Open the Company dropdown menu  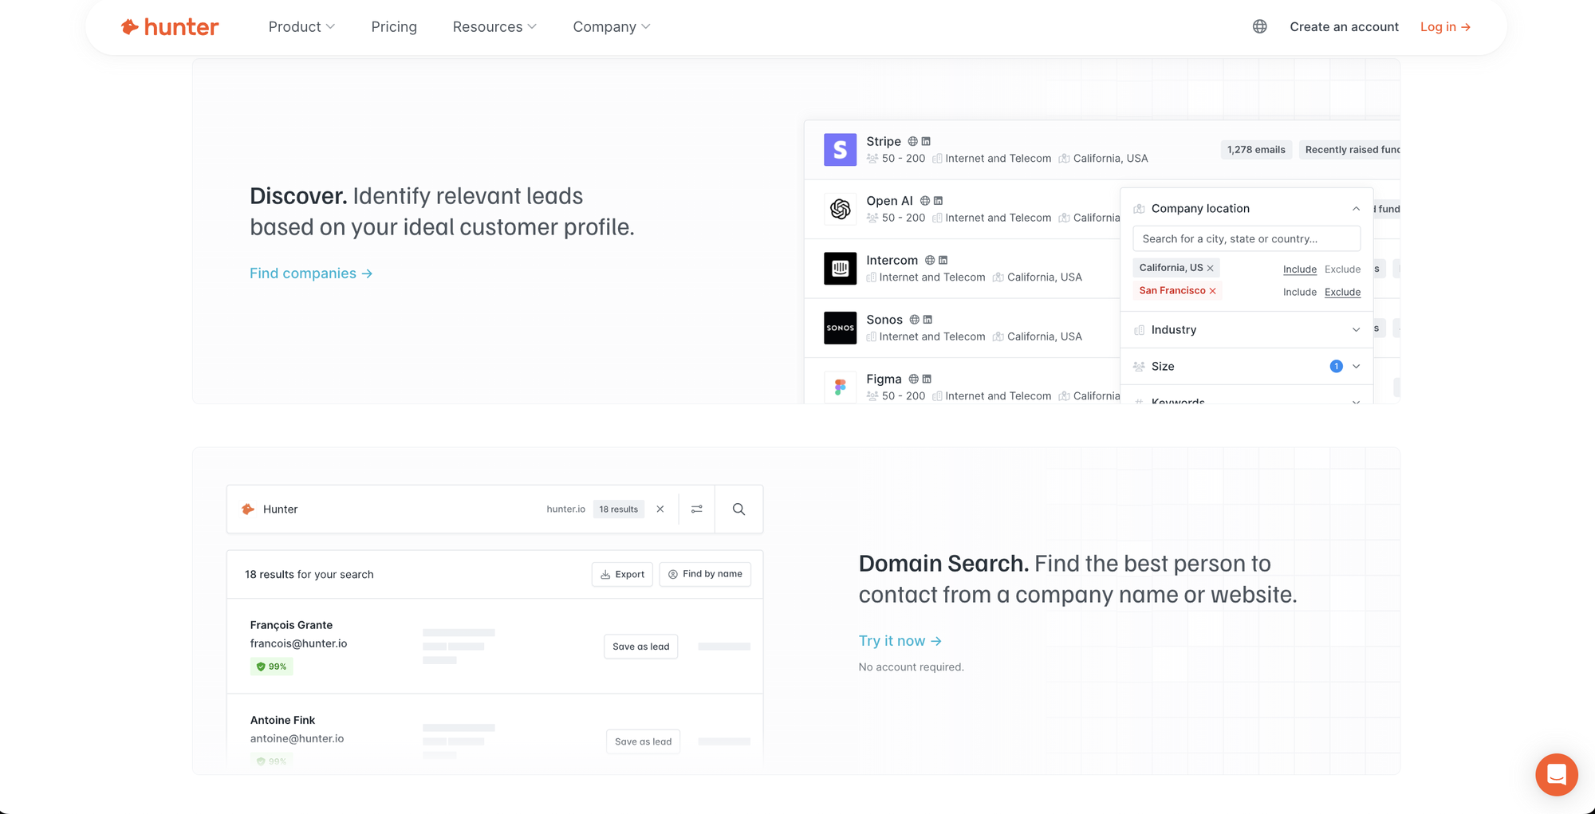[612, 27]
